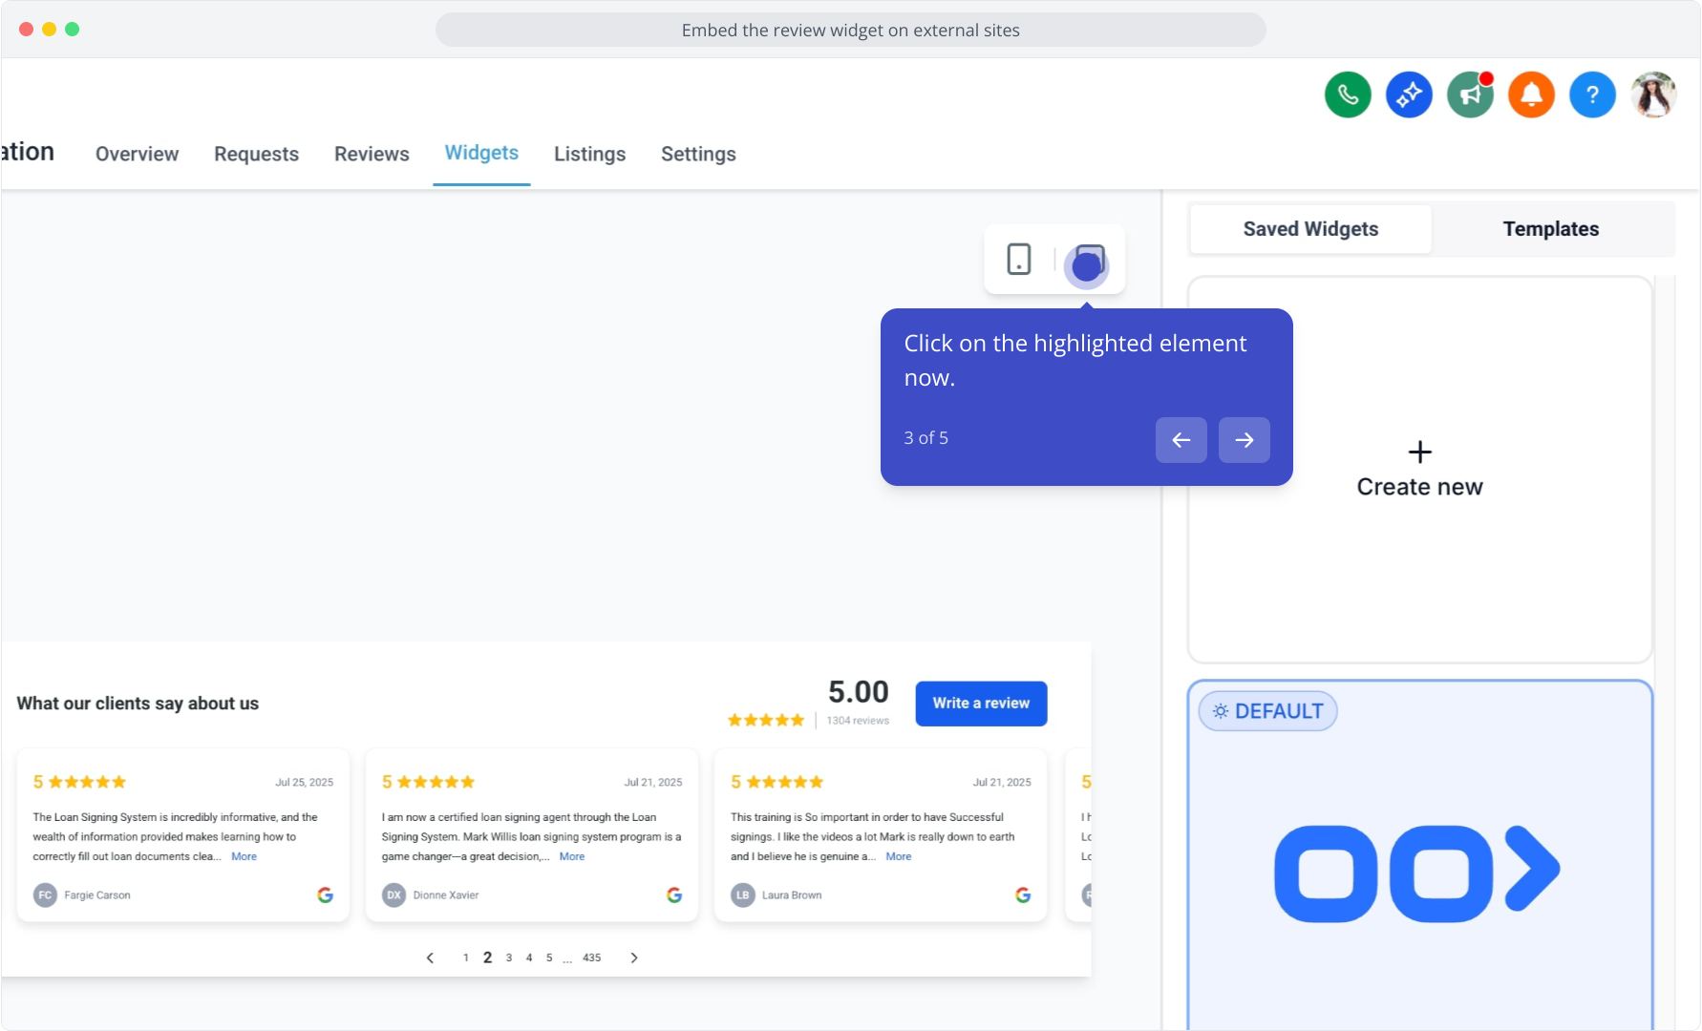Click the red window close button
Screen dimensions: 1702x1031
coord(26,30)
